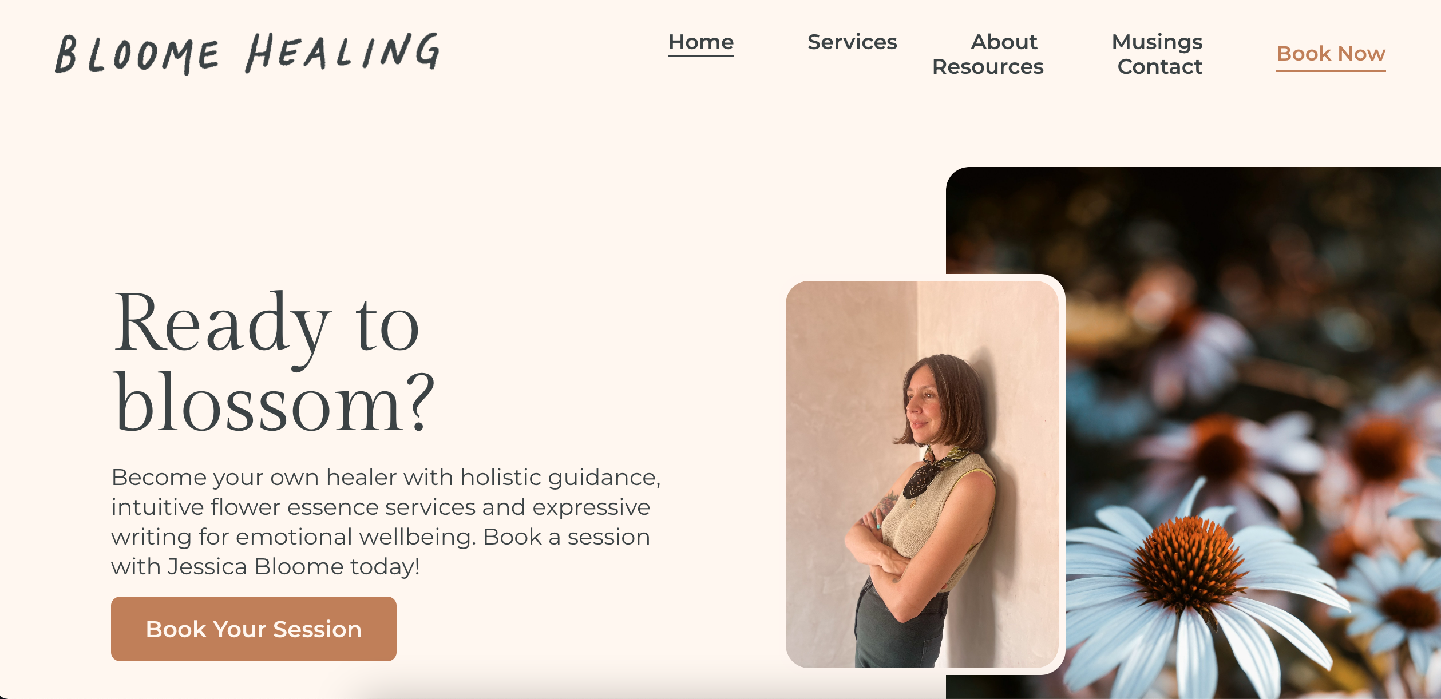Click the word 'blossom?' in the headline

click(275, 403)
